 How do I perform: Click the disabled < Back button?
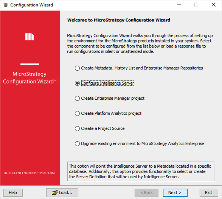point(146,193)
